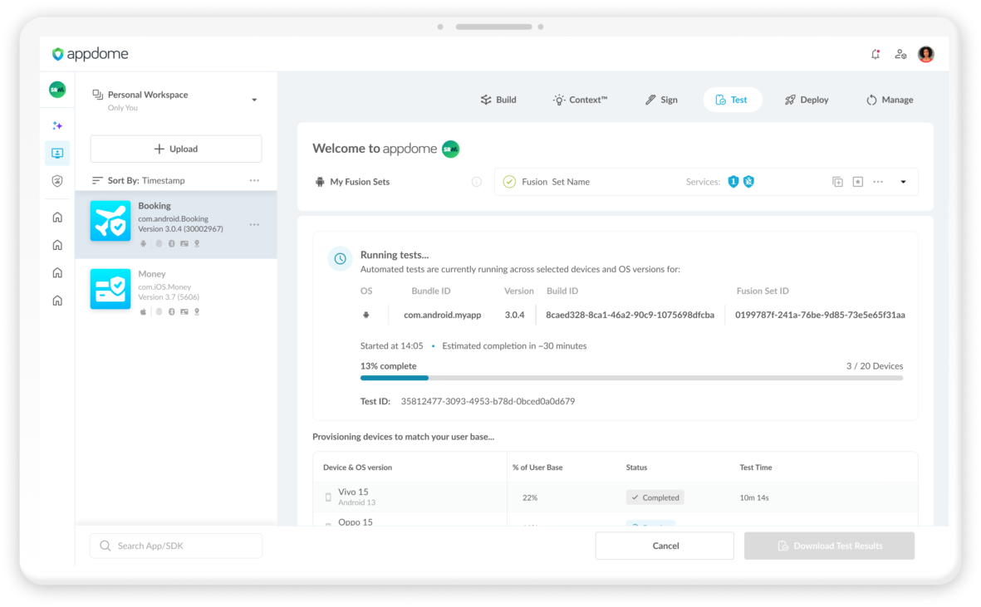The height and width of the screenshot is (607, 981).
Task: Click the green SRM badge in sidebar
Action: pos(57,90)
